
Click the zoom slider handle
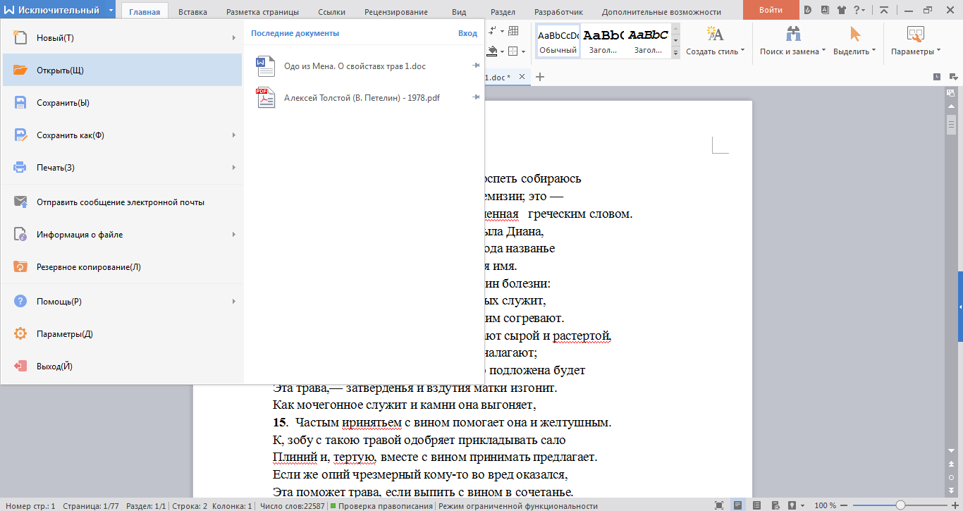click(900, 505)
